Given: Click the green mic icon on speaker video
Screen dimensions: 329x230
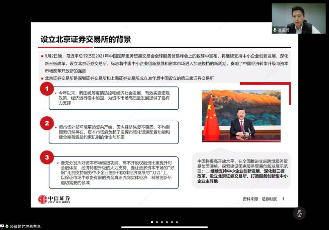Looking at the screenshot, I should pyautogui.click(x=275, y=30).
